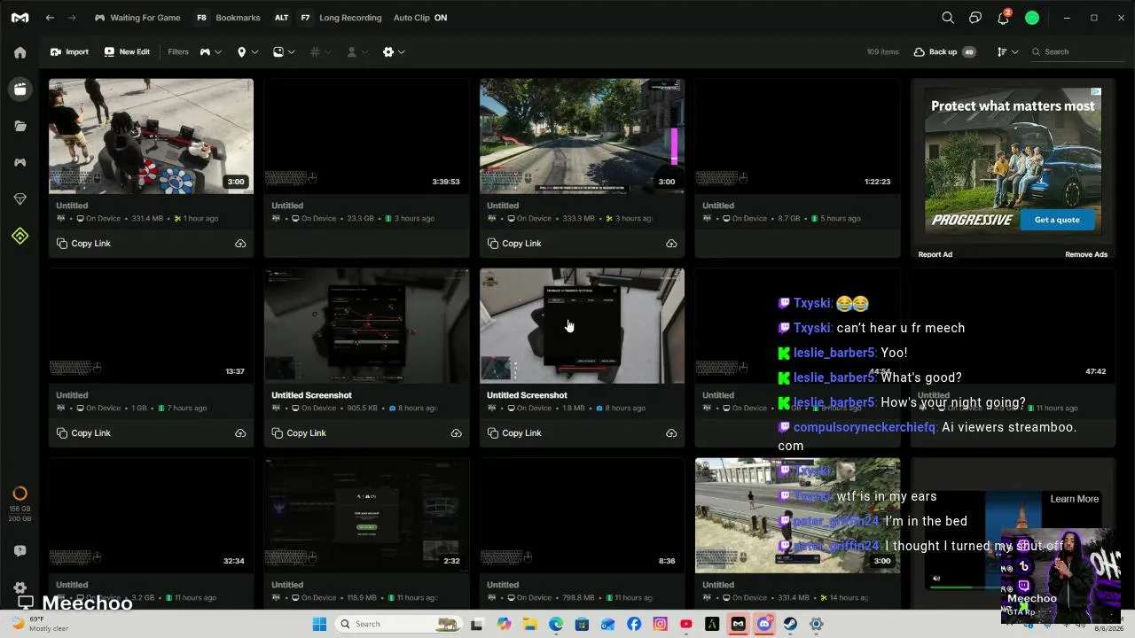This screenshot has width=1135, height=638.
Task: Click the Windows taskbar Search box
Action: (399, 624)
